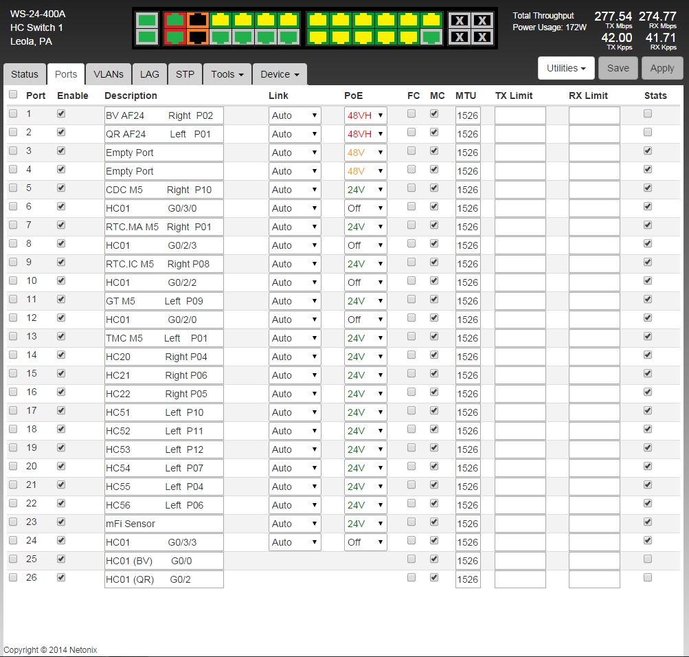Enable Stats for port 26

pyautogui.click(x=648, y=577)
